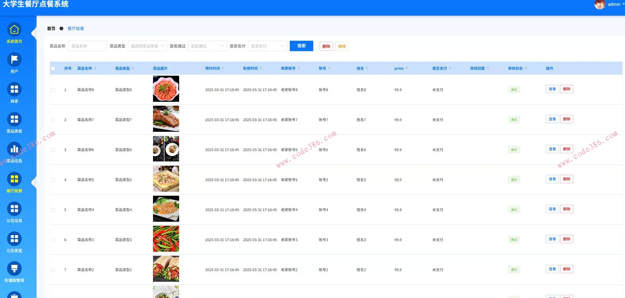Open the 菜品类型 grid icon
This screenshot has height=298, width=625.
(x=14, y=119)
